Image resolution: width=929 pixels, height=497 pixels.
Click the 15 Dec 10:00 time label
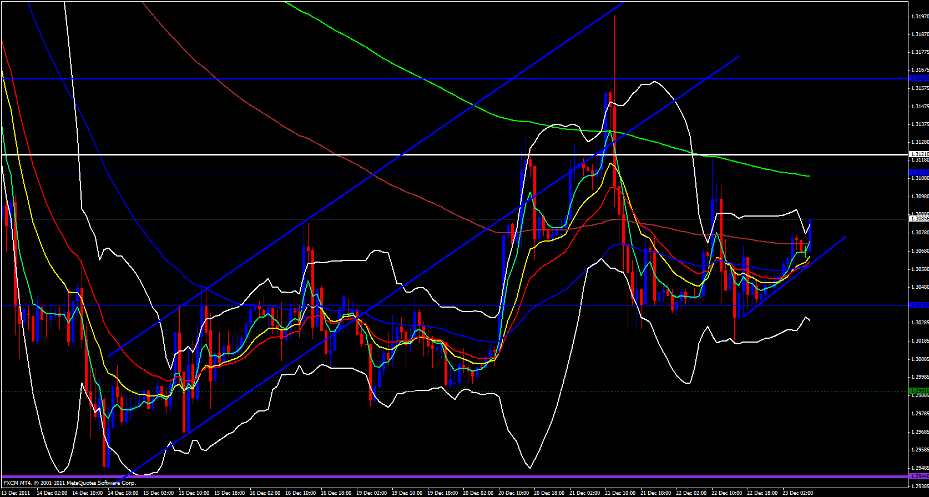click(x=194, y=493)
